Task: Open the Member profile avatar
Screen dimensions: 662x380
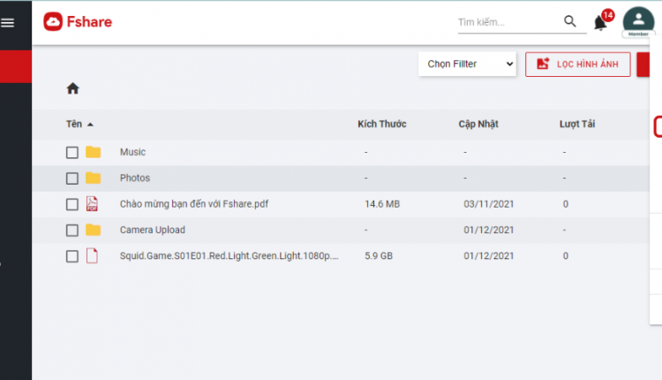Action: pyautogui.click(x=638, y=20)
